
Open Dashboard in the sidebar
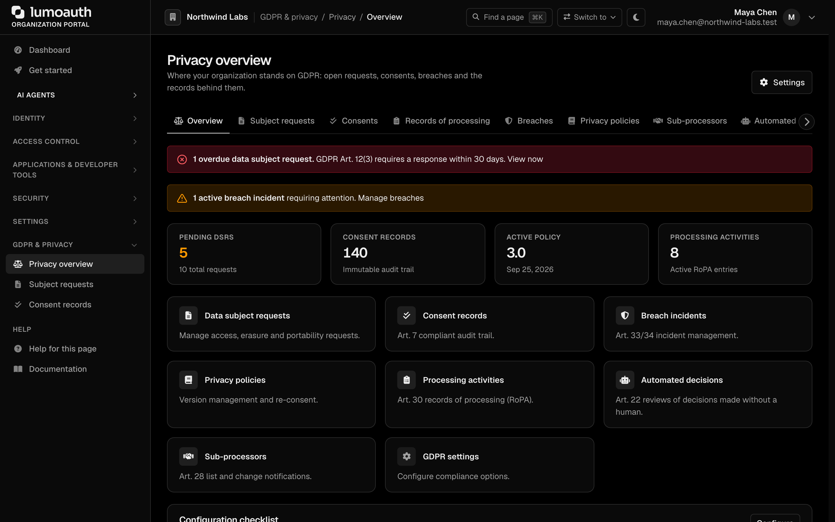click(x=75, y=50)
